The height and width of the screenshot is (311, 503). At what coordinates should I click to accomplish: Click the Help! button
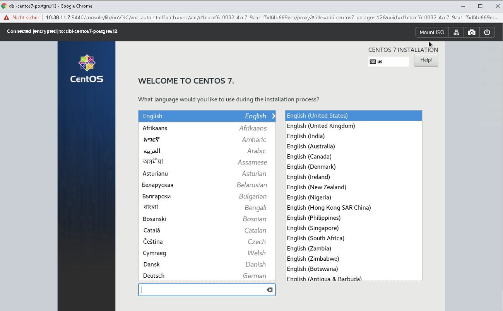pos(426,60)
